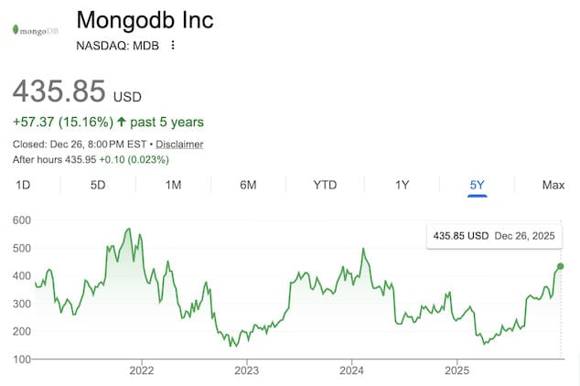
Task: Switch to the 5D chart range
Action: coord(98,185)
